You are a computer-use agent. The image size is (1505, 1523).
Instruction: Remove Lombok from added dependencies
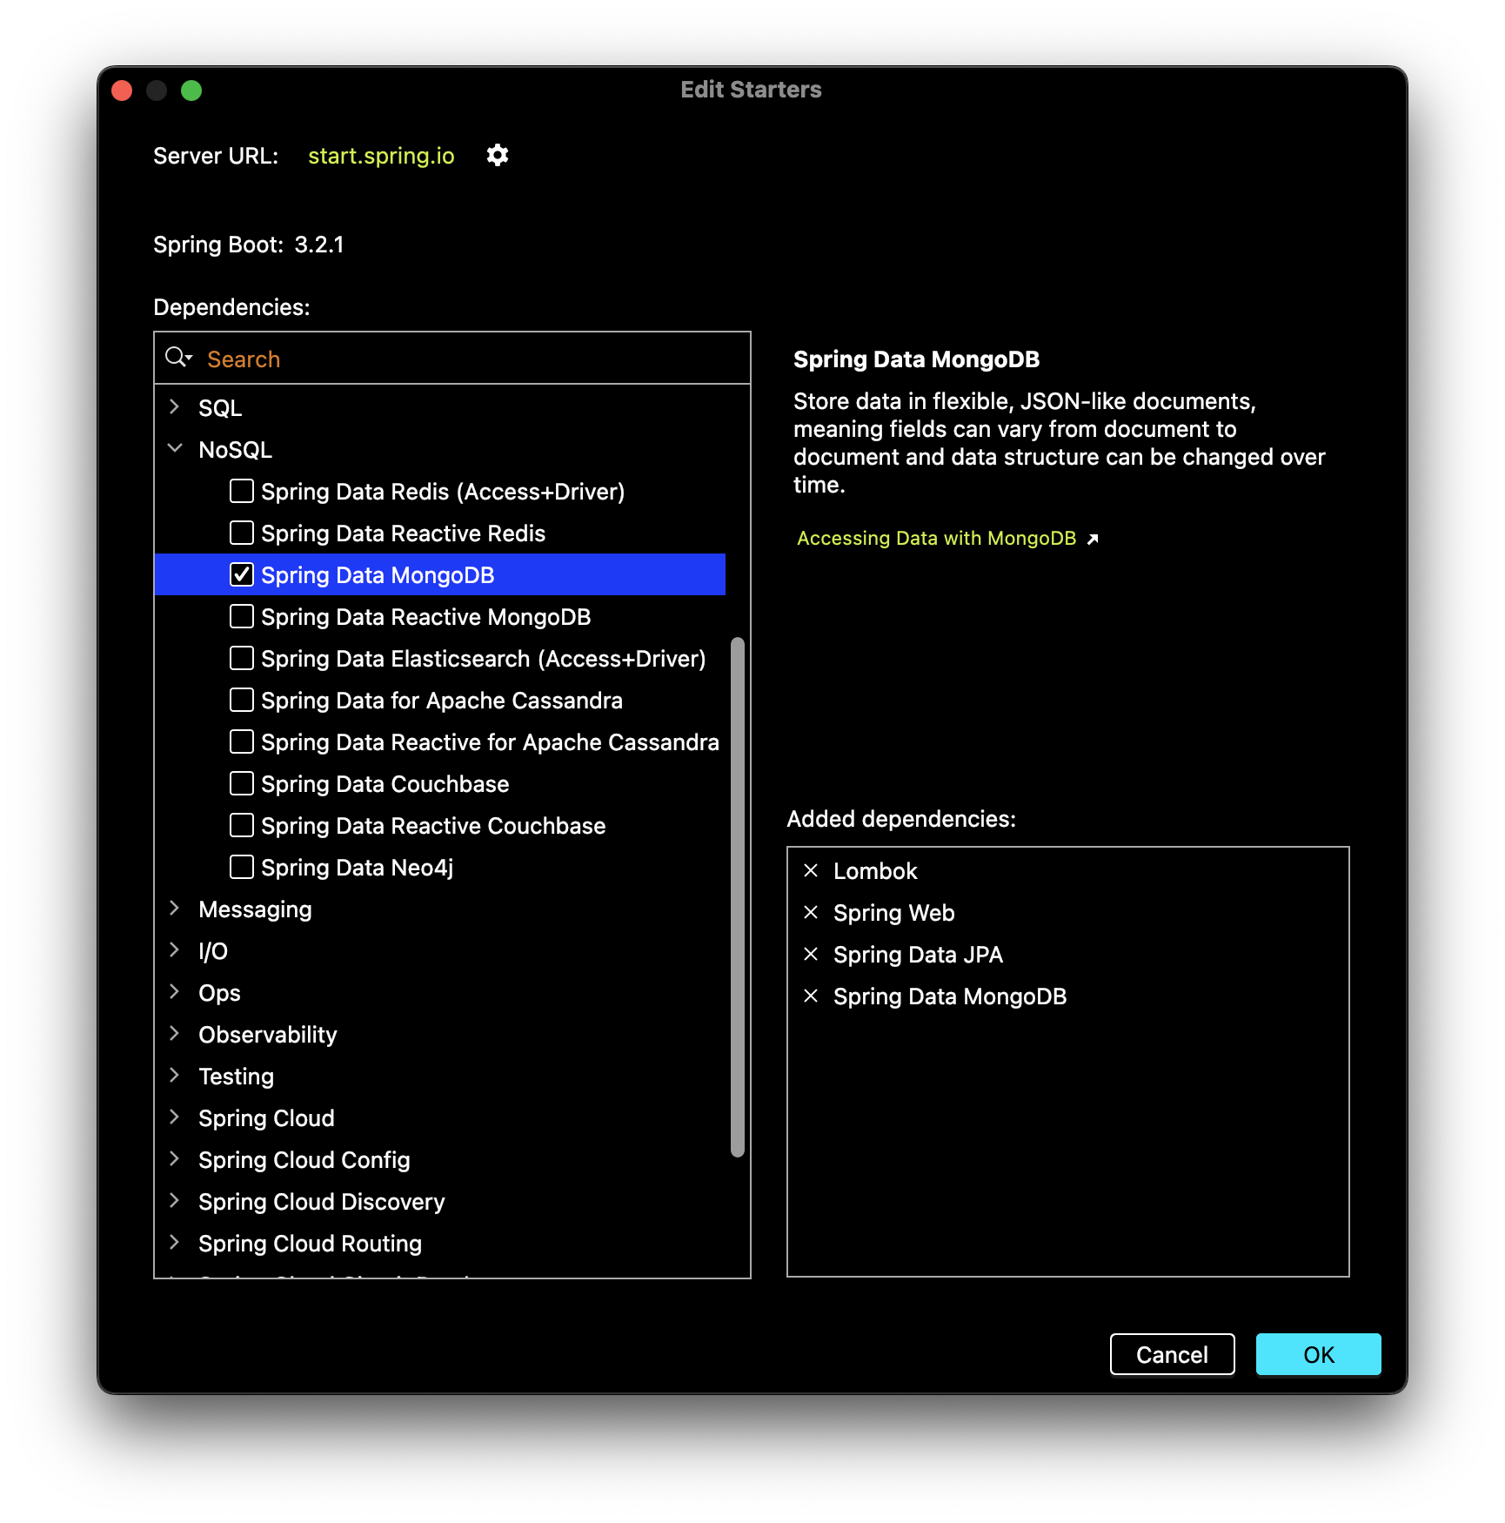point(811,870)
